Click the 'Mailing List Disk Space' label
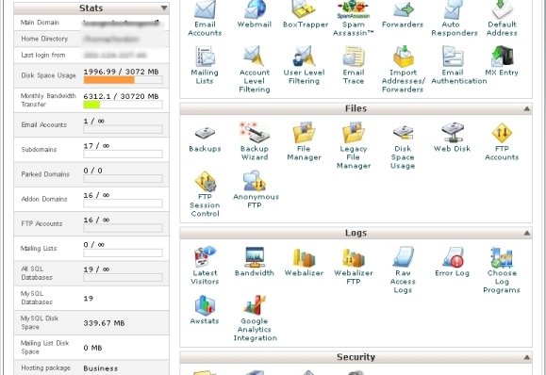 click(44, 347)
